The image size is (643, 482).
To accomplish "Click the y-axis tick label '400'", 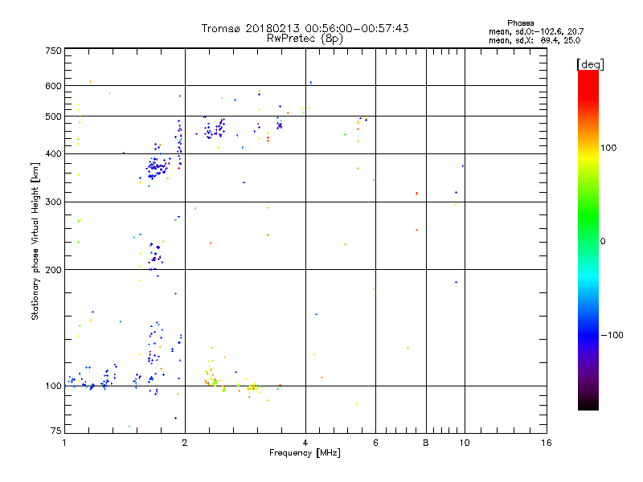I will (53, 154).
